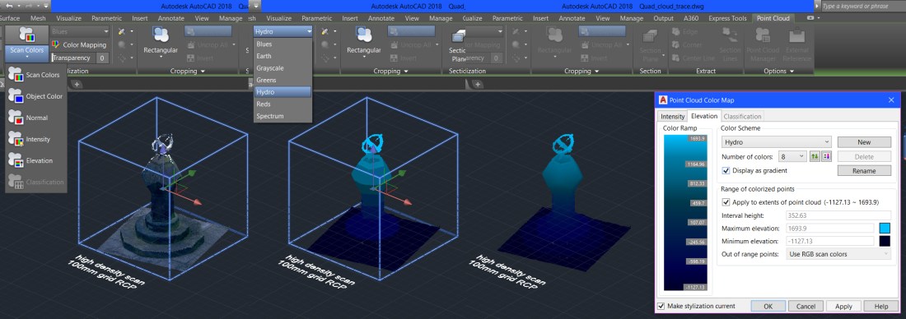Click the External Reference option
This screenshot has height=319, width=906.
(x=796, y=44)
